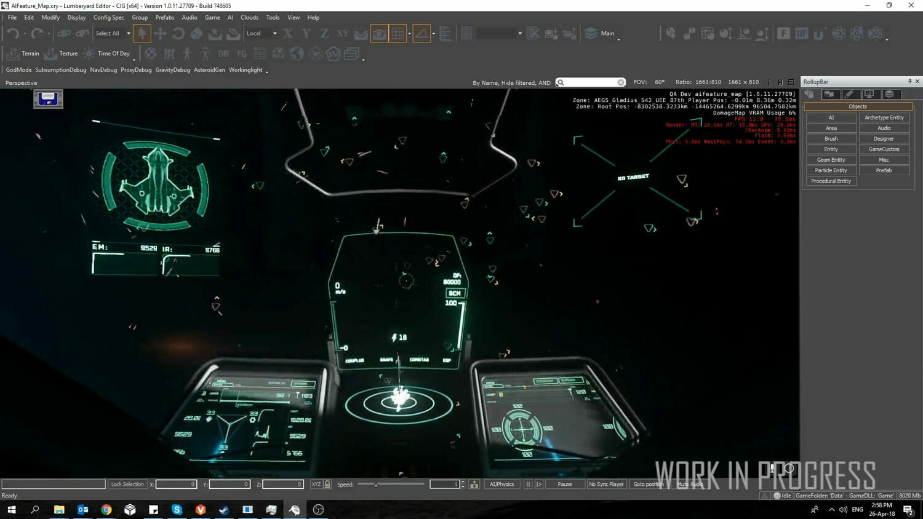
Task: Click the save disk icon in viewport
Action: click(x=48, y=98)
